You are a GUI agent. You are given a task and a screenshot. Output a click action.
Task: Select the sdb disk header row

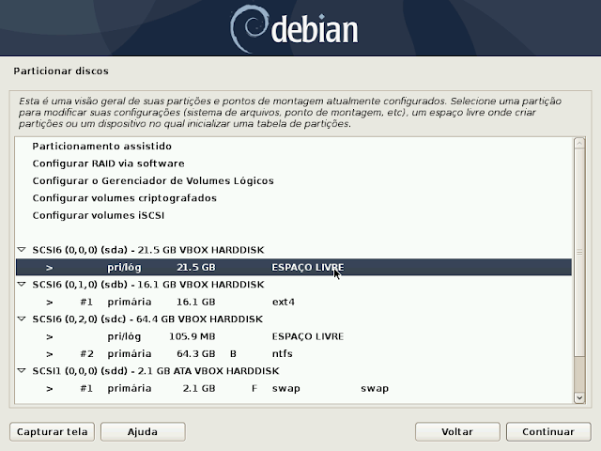pos(294,284)
